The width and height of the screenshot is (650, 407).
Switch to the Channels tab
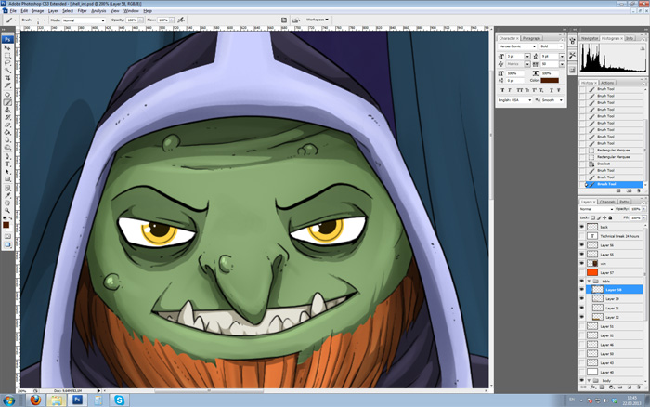[607, 202]
